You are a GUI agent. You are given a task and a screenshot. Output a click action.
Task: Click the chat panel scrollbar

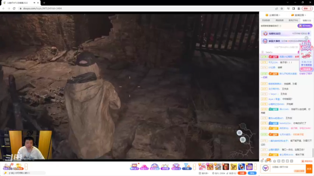pyautogui.click(x=313, y=153)
